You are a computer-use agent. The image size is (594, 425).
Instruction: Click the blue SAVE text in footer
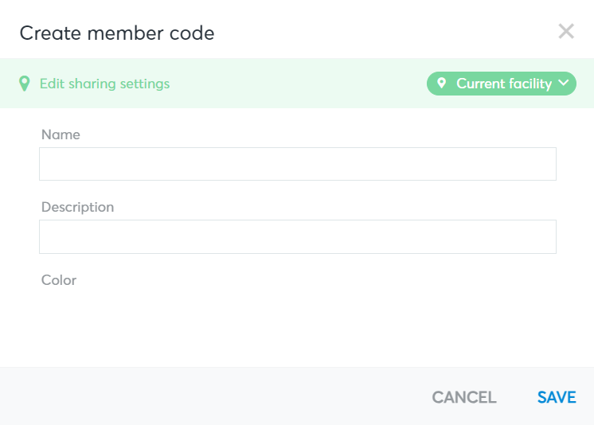pos(557,397)
